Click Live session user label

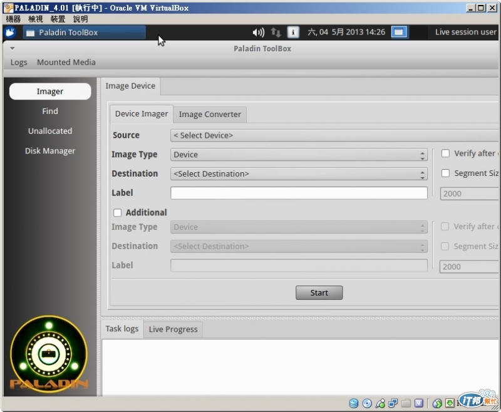coord(465,32)
